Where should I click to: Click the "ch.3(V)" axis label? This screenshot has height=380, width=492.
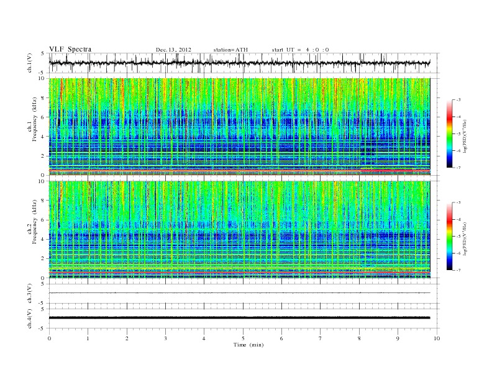tap(30, 294)
